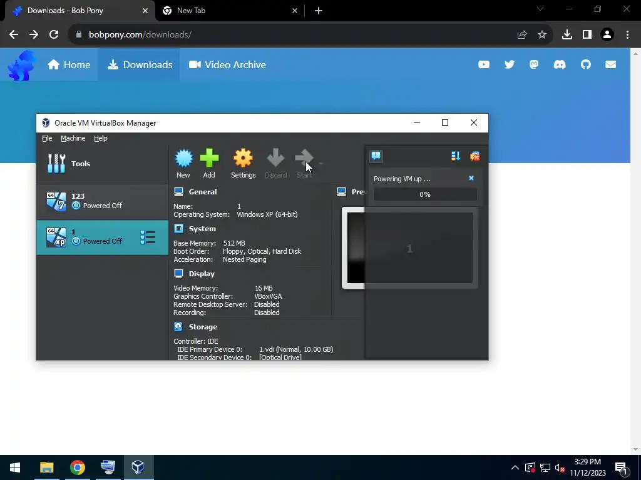Switch to the New Tab browser tab
This screenshot has height=480, width=641.
230,11
